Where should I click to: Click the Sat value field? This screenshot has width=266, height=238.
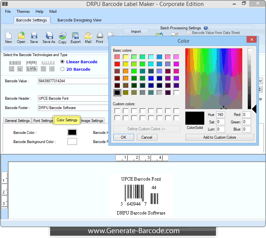[221, 122]
